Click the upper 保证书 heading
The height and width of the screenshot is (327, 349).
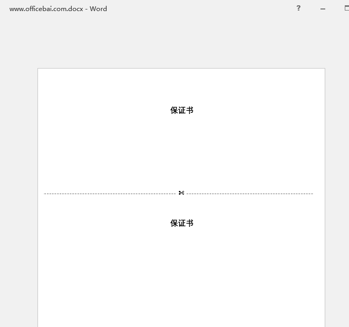[182, 110]
